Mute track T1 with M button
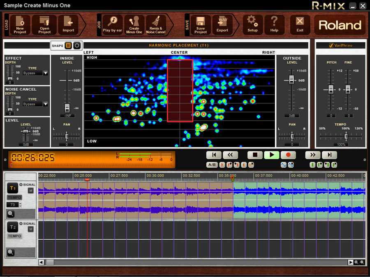Image resolution: width=370 pixels, height=277 pixels. [31, 191]
